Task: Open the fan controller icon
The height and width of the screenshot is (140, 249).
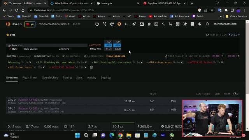Action: tap(177, 24)
